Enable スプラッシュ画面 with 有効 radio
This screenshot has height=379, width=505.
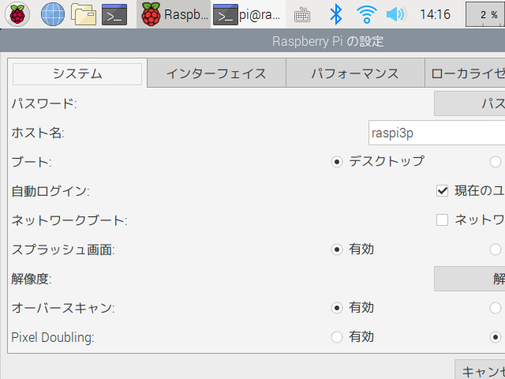(338, 250)
